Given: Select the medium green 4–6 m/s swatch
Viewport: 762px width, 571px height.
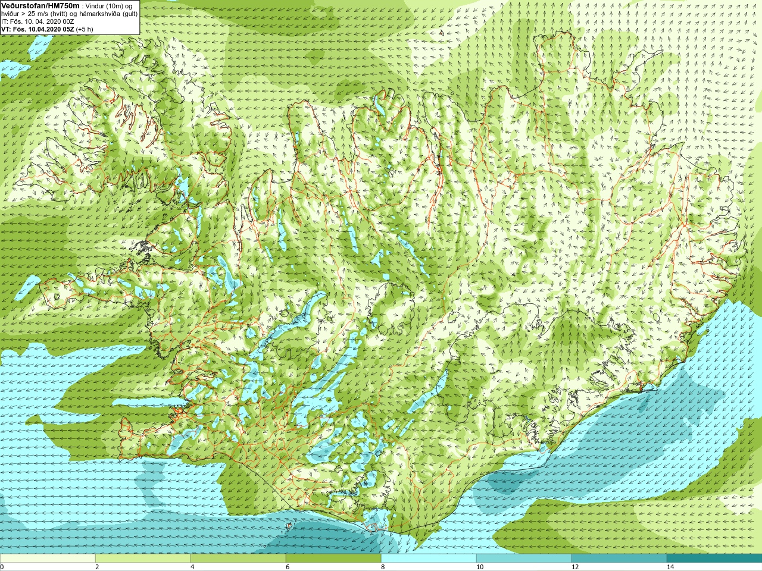Looking at the screenshot, I should (x=238, y=559).
